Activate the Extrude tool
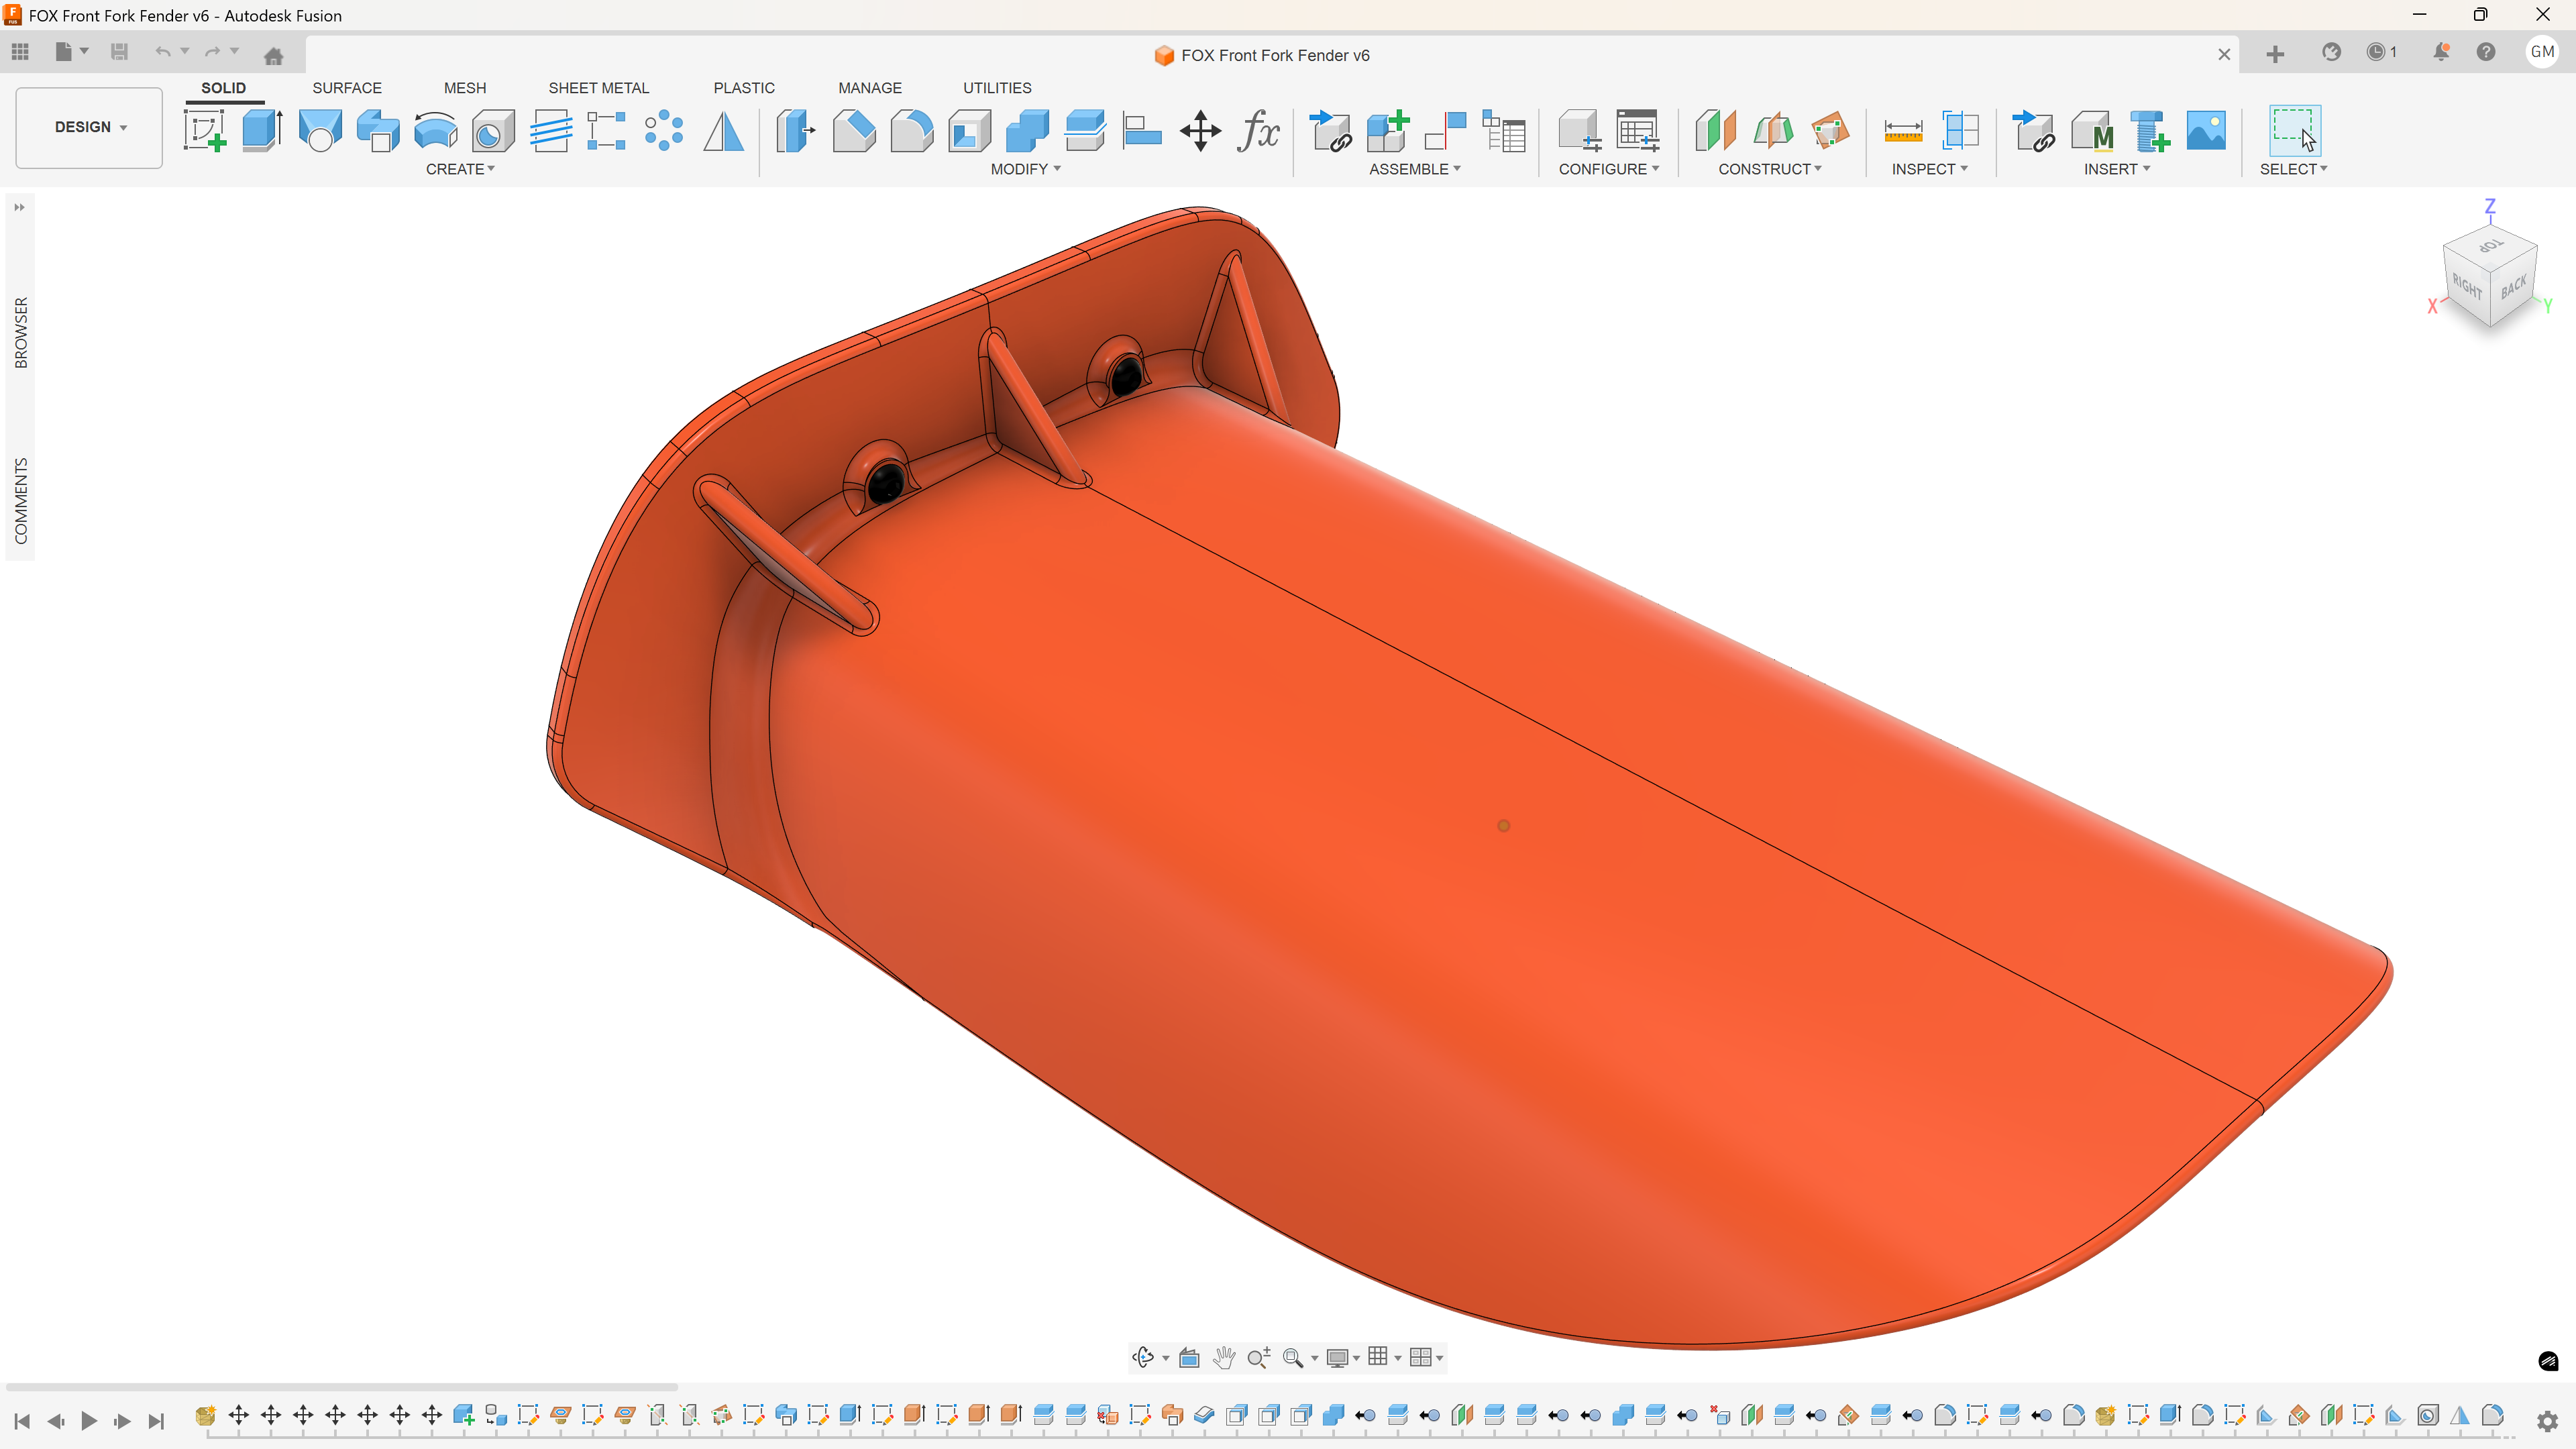This screenshot has height=1449, width=2576. click(x=262, y=131)
